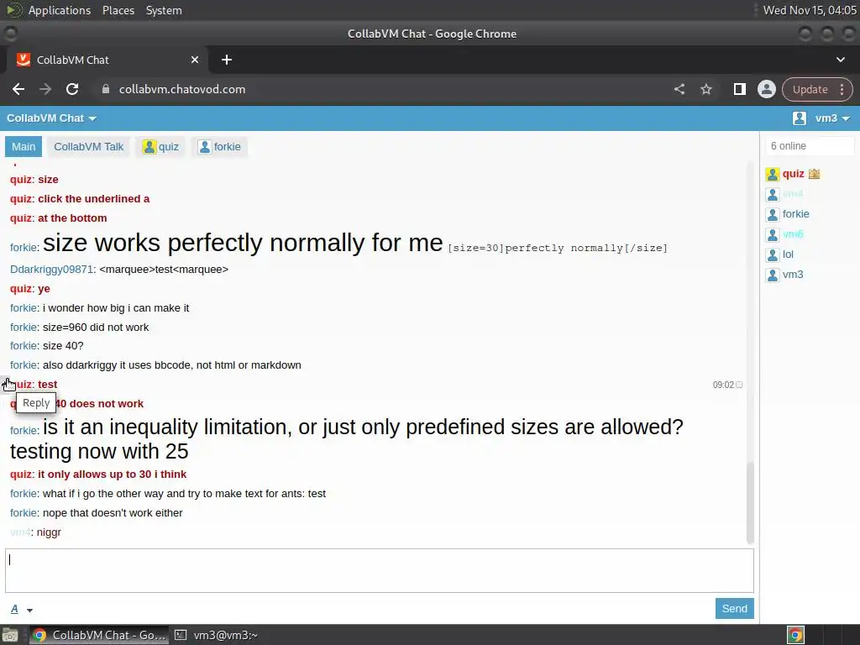Close the CollabVM Chat browser tab
This screenshot has height=645, width=860.
click(x=195, y=60)
